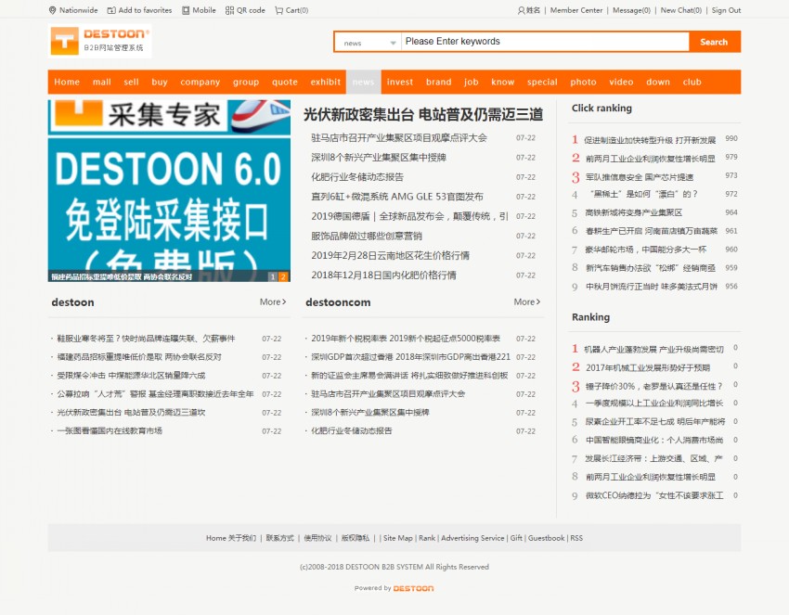This screenshot has width=789, height=615.
Task: Open article 一张图看懂国内在线教育市场
Action: (110, 431)
